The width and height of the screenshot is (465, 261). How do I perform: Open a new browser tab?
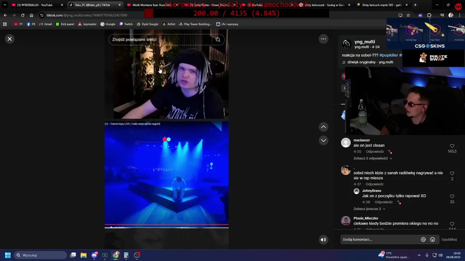tap(415, 5)
